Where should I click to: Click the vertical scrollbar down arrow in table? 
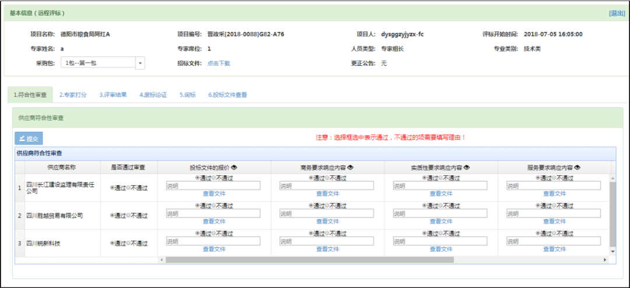point(612,251)
